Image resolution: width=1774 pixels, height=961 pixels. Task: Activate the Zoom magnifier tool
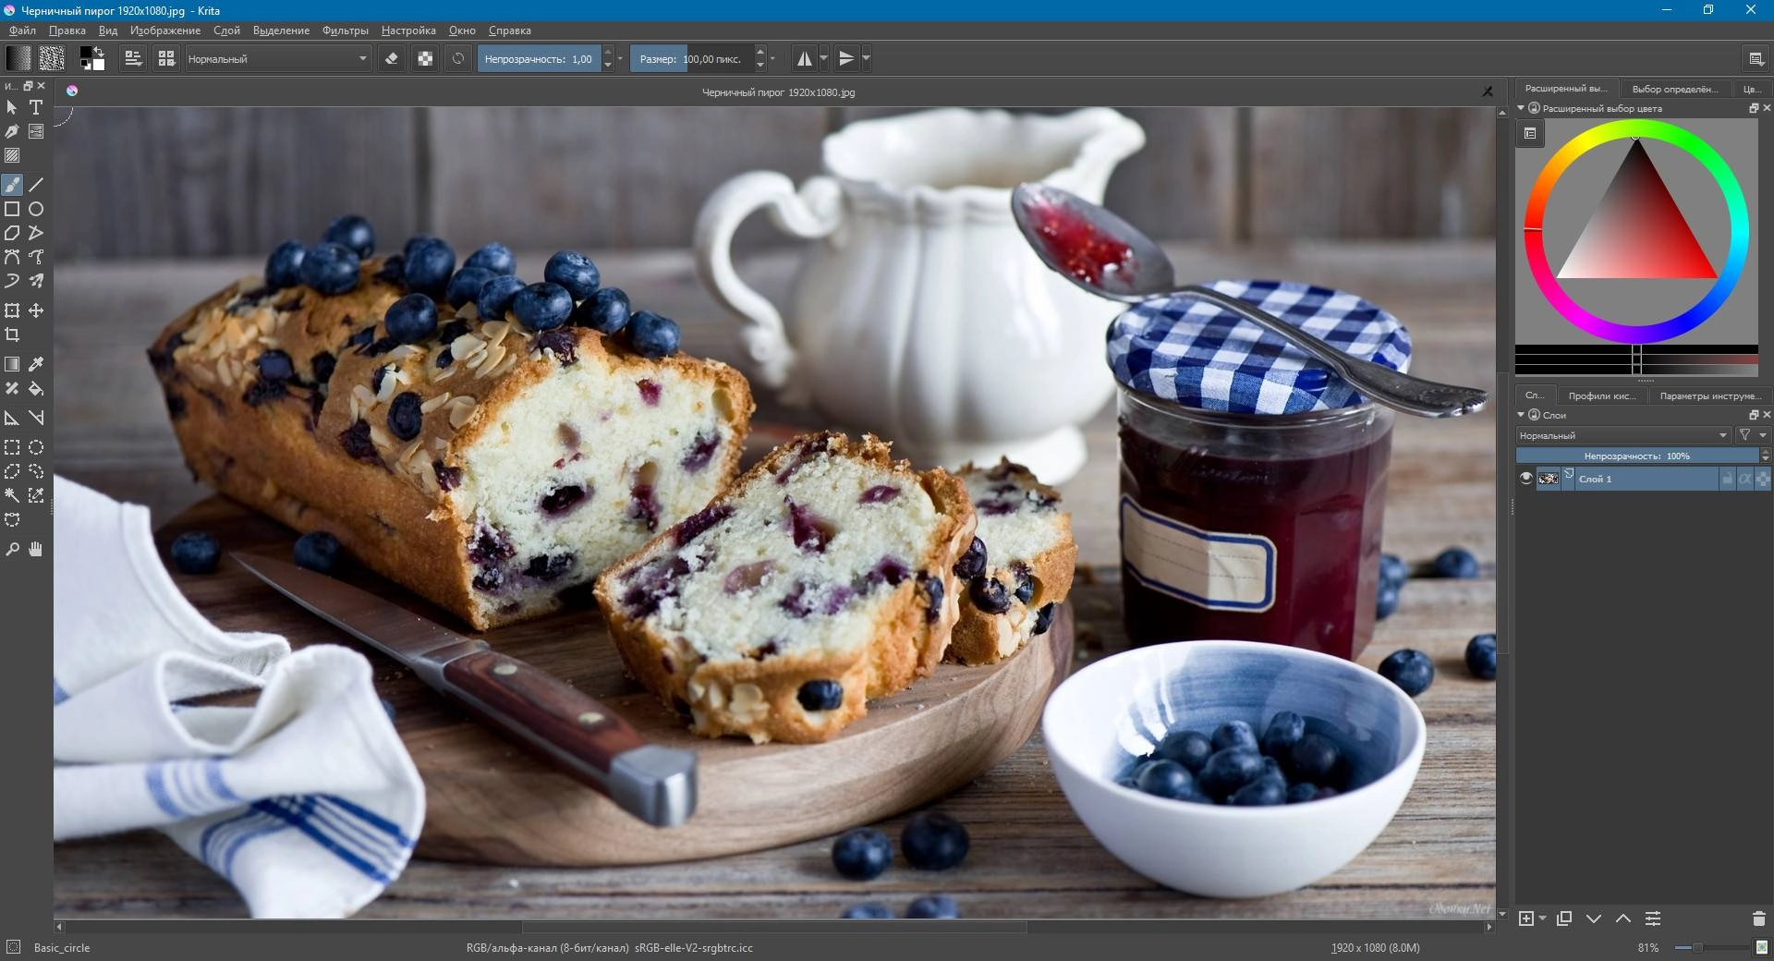(12, 549)
